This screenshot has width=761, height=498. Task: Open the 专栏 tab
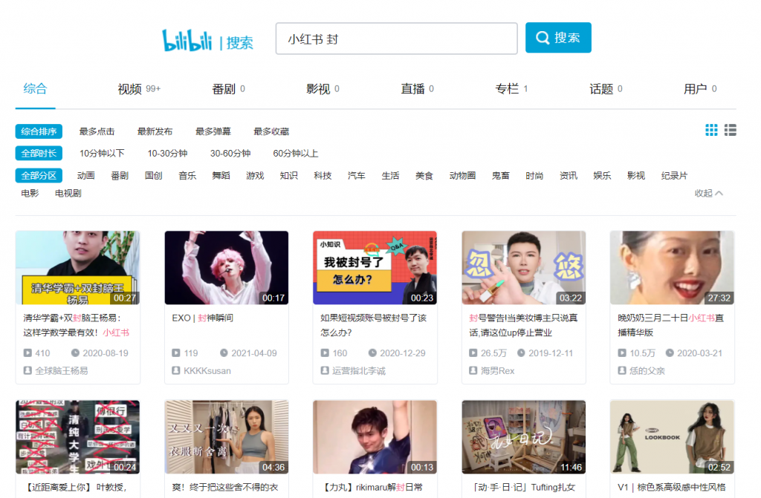(x=511, y=89)
